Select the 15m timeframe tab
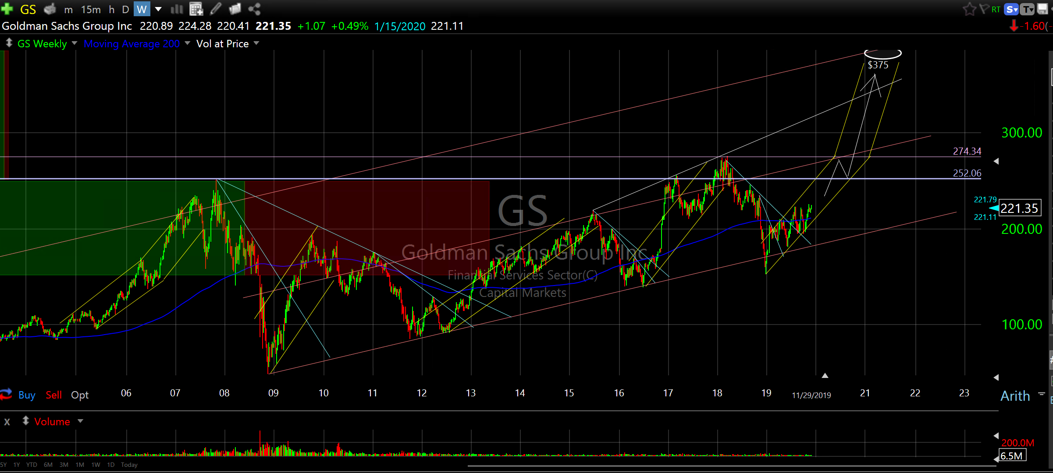Screen dimensions: 1053x473 (91, 9)
